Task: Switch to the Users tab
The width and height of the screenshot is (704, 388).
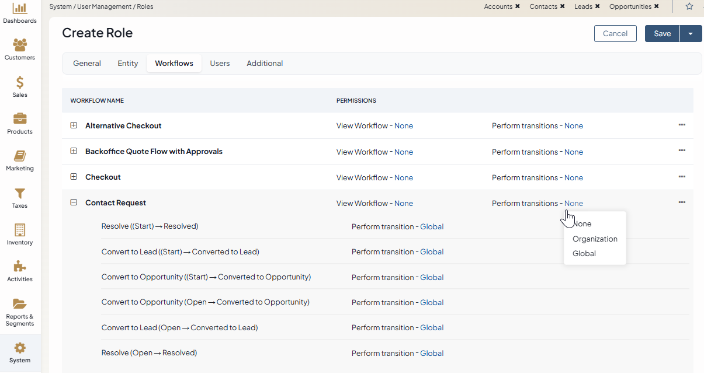Action: click(x=220, y=63)
